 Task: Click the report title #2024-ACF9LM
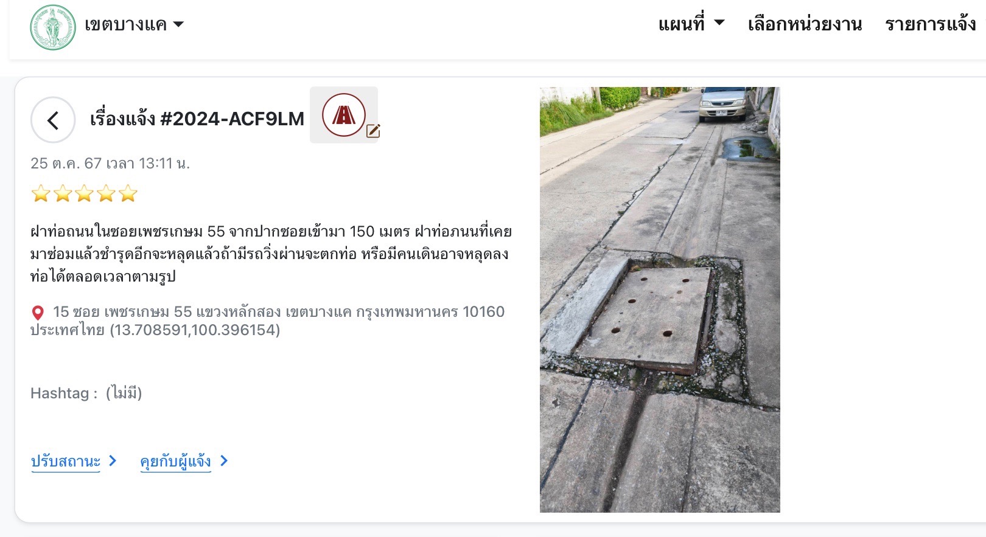(197, 119)
